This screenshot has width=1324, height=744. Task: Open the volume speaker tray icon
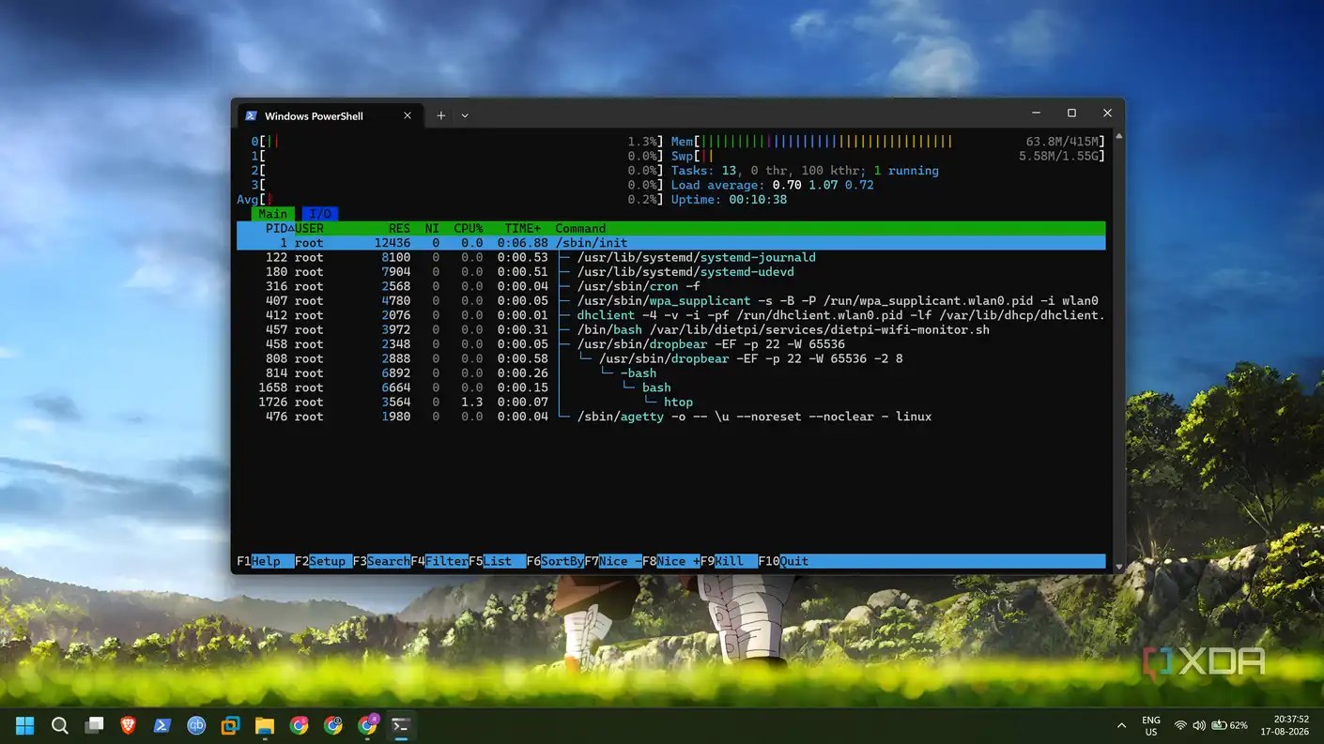[x=1199, y=725]
